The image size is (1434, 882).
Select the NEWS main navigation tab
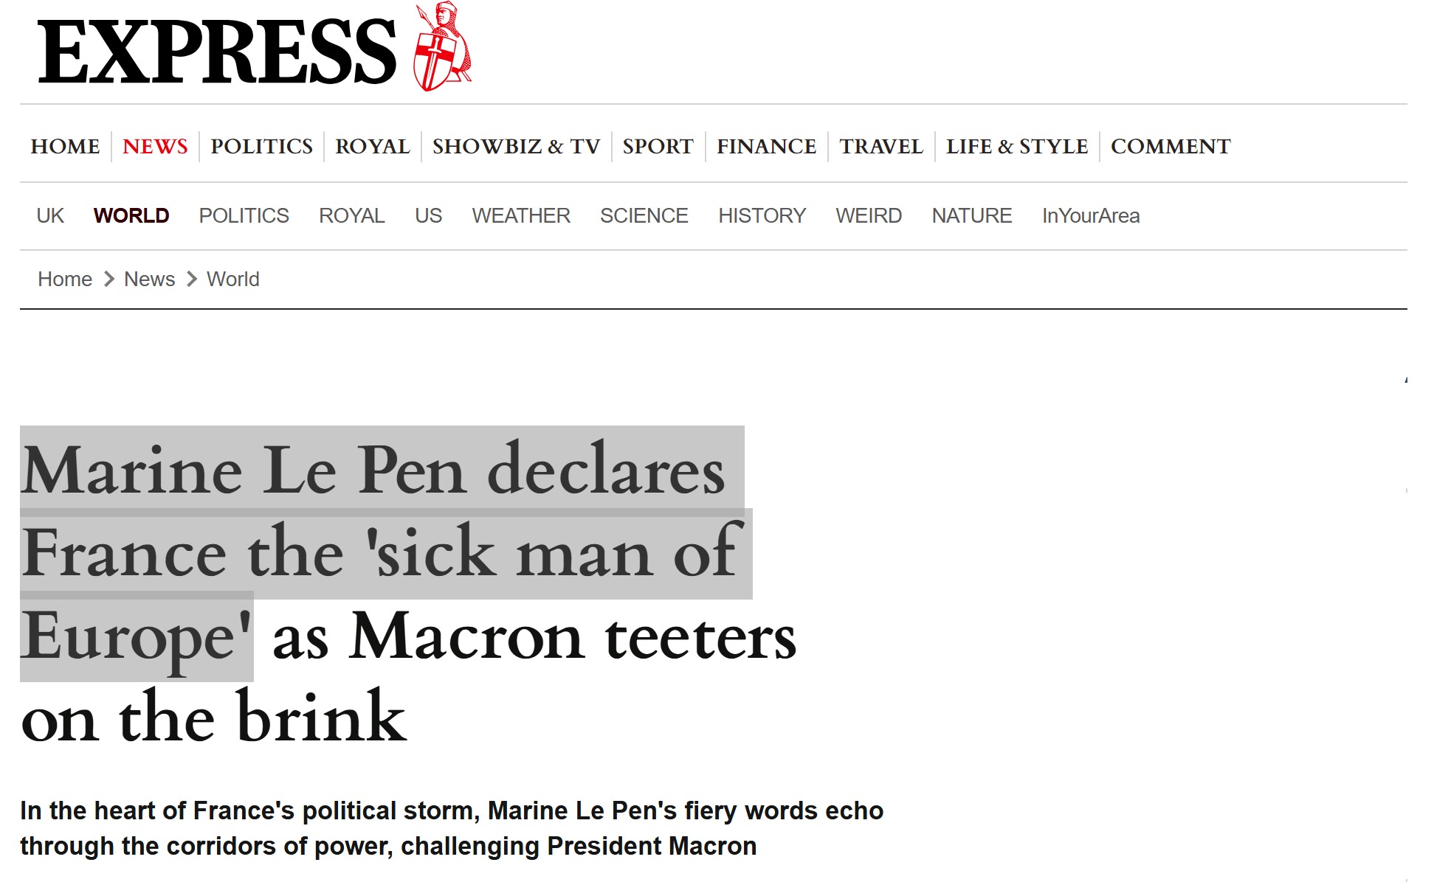[x=155, y=146]
